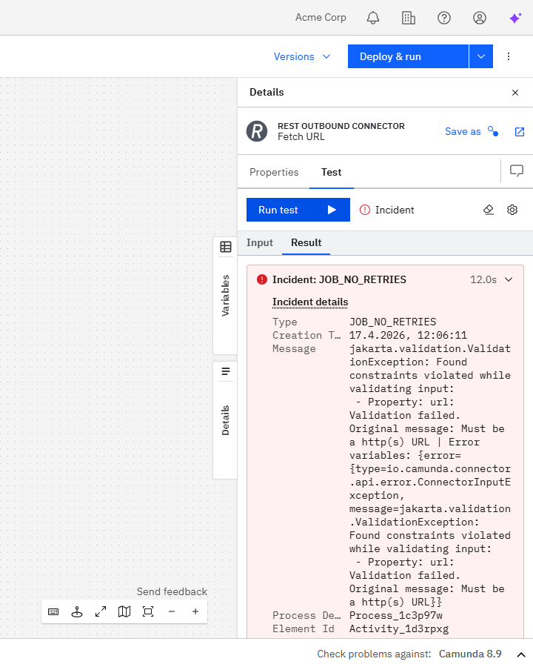The width and height of the screenshot is (533, 667).
Task: Switch to the Input tab
Action: pos(260,243)
